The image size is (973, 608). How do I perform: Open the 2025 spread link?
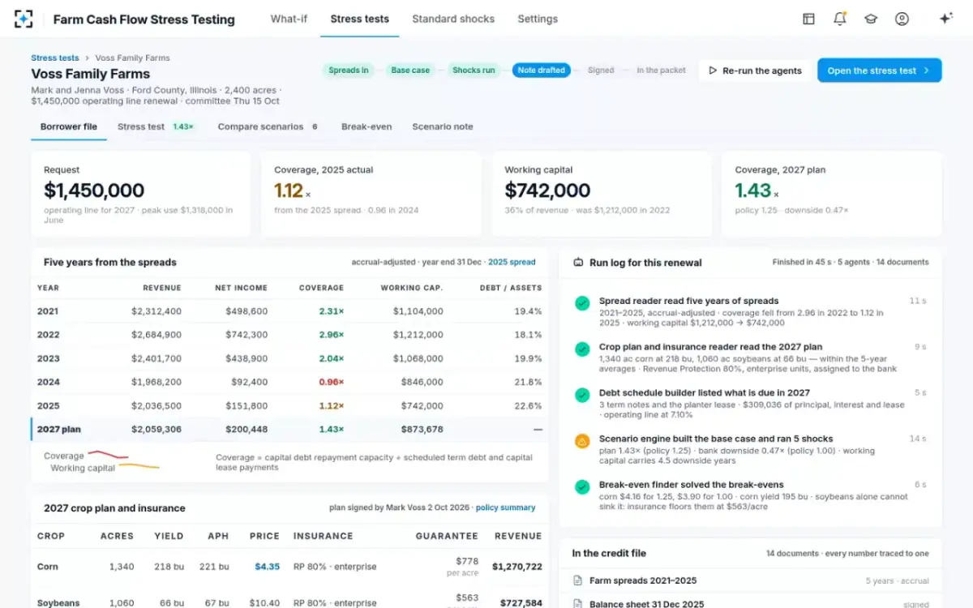click(x=512, y=263)
